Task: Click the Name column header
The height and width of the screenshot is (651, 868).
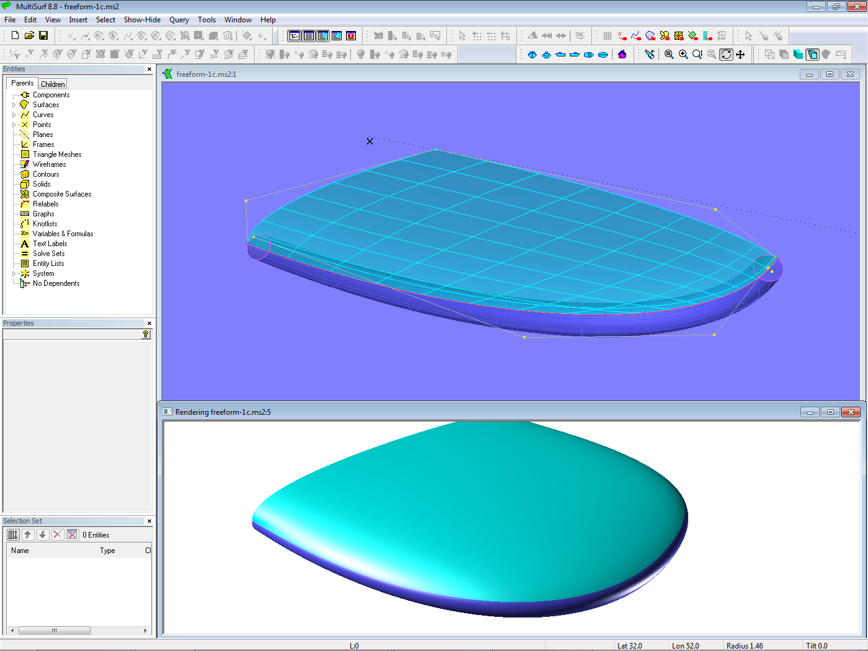Action: (x=20, y=551)
